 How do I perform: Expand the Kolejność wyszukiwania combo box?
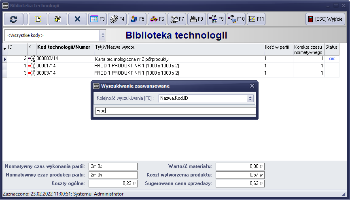coord(250,98)
